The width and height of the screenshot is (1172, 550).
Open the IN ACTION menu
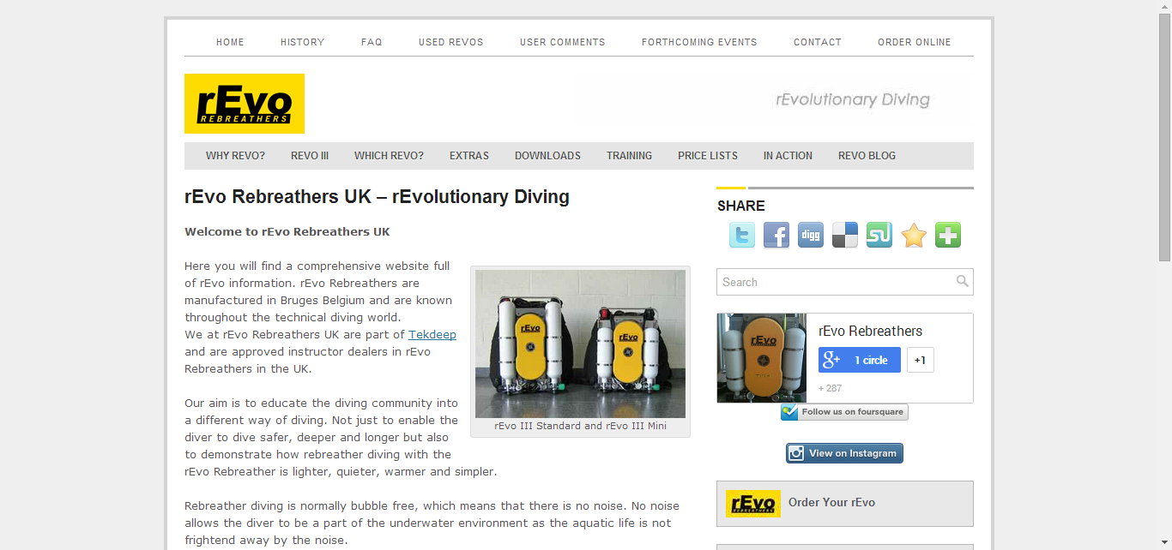click(x=788, y=156)
